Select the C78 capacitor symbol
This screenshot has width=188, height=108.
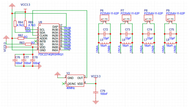tap(33, 60)
